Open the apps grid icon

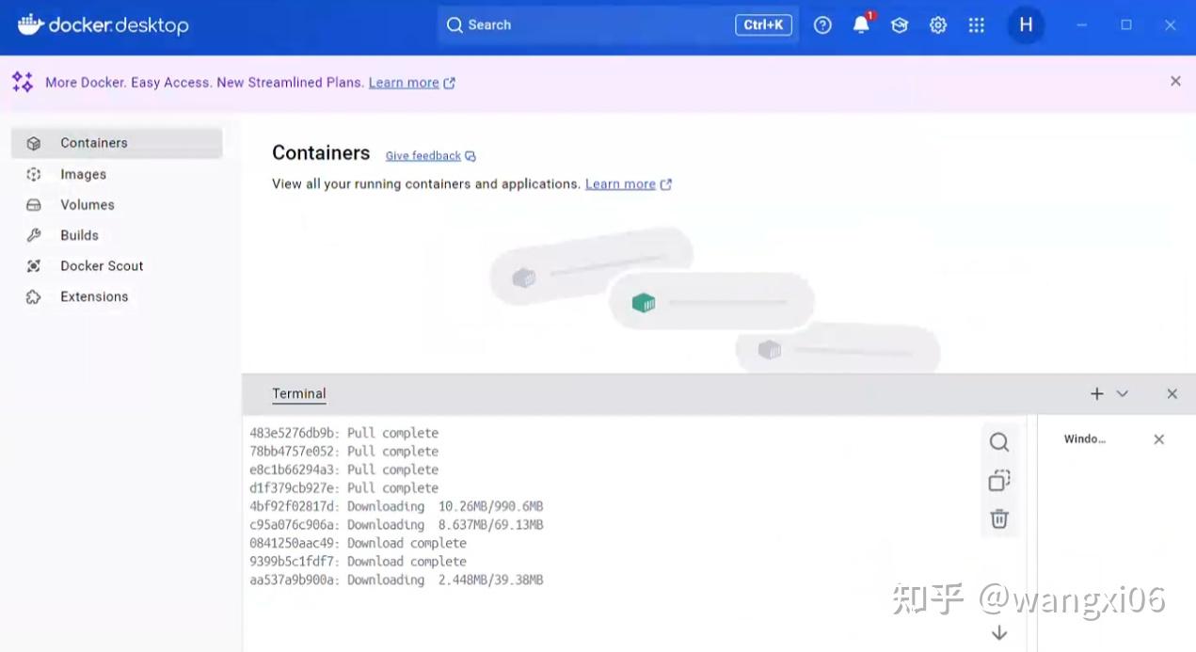(x=976, y=25)
